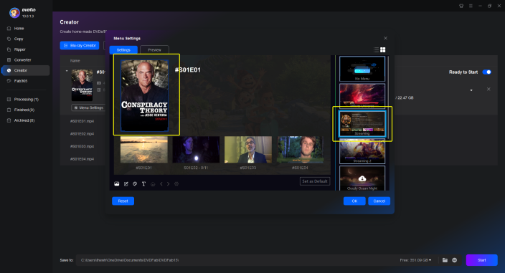Image resolution: width=505 pixels, height=273 pixels.
Task: Confirm with the OK button
Action: coord(354,201)
